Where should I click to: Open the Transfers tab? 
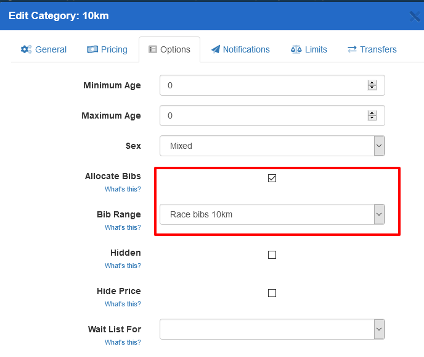click(372, 49)
